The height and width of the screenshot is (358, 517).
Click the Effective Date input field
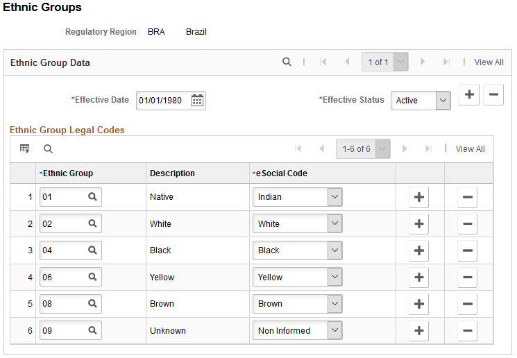162,101
